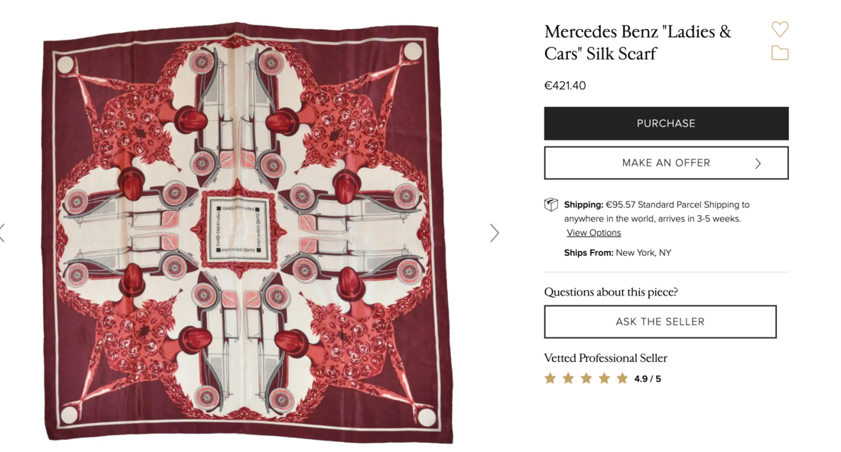Viewport: 841px width, 452px height.
Task: Save scarf to favorites with heart icon
Action: 780,30
